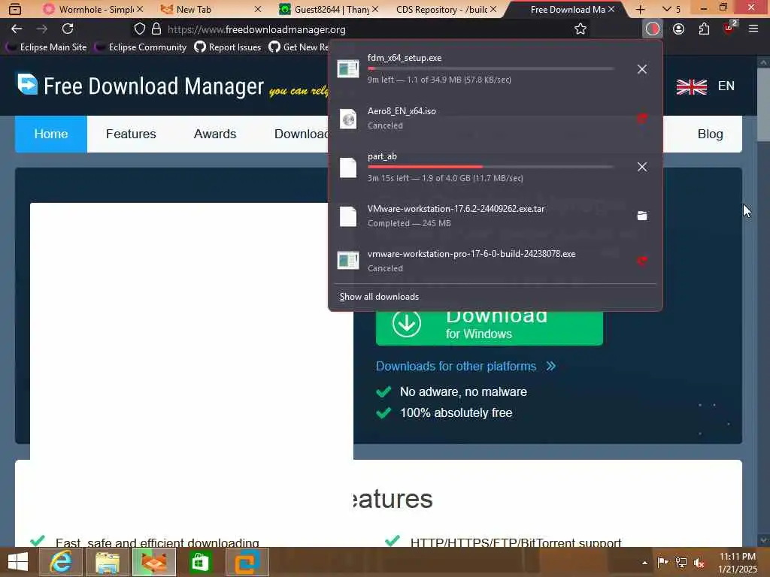The height and width of the screenshot is (577, 770).
Task: Click the page vertical scrollbar thumb
Action: [x=763, y=105]
